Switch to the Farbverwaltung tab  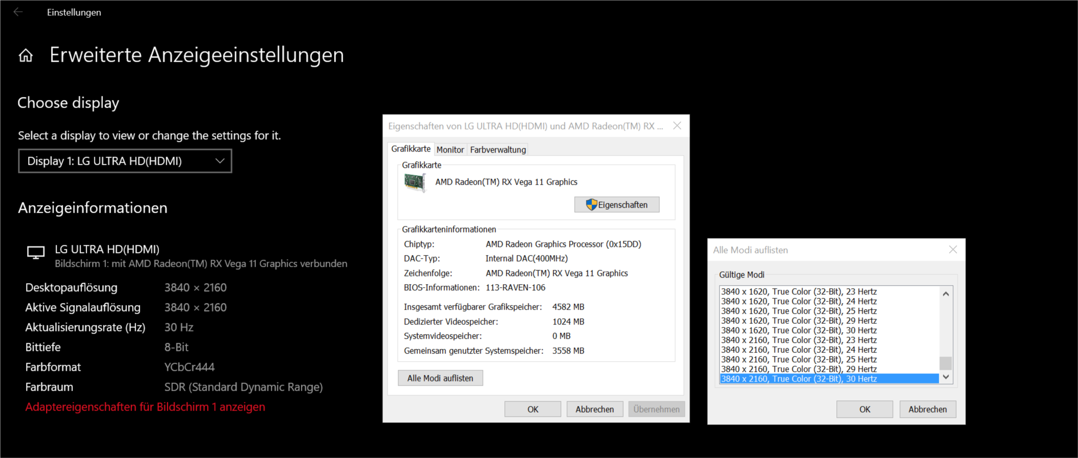coord(498,149)
